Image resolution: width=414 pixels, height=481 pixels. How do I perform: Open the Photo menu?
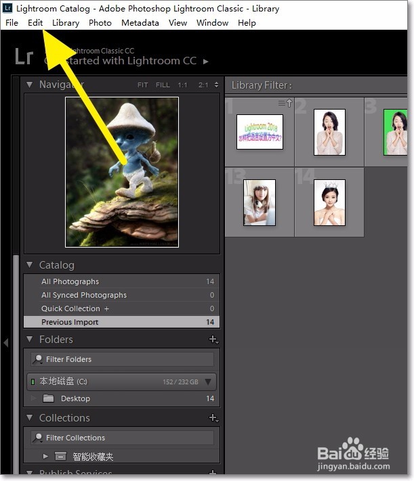(100, 23)
